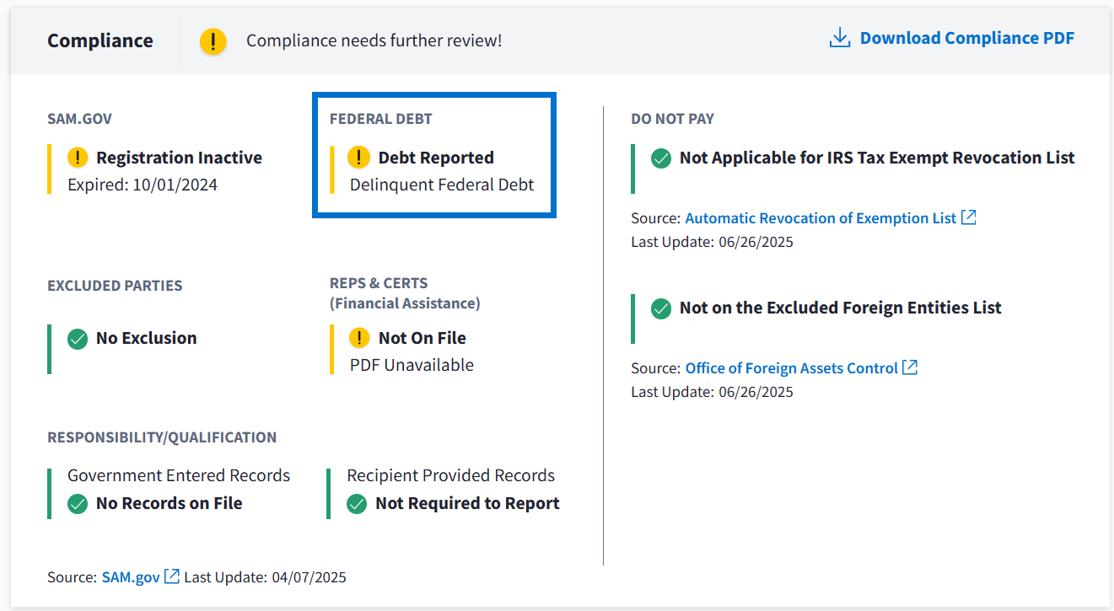Click checkmark beside Excluded Foreign Entities List
Screen dimensions: 1114x611
coord(661,308)
